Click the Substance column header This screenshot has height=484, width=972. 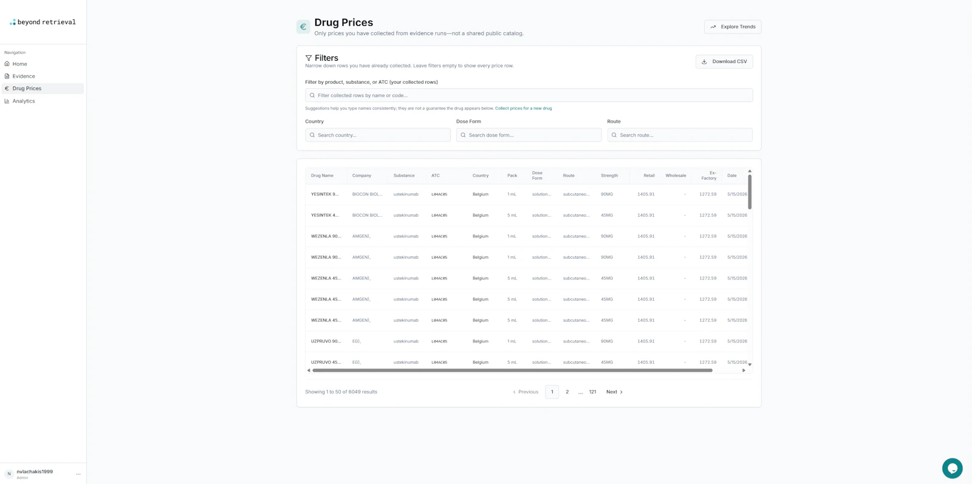pos(404,176)
